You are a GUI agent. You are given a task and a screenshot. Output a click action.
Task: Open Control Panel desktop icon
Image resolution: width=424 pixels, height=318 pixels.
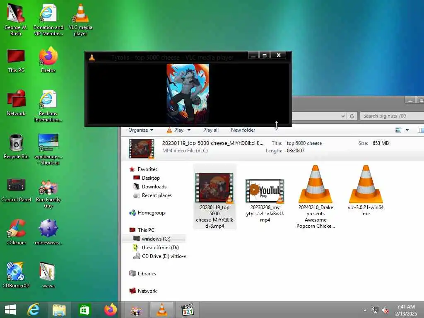pyautogui.click(x=16, y=189)
